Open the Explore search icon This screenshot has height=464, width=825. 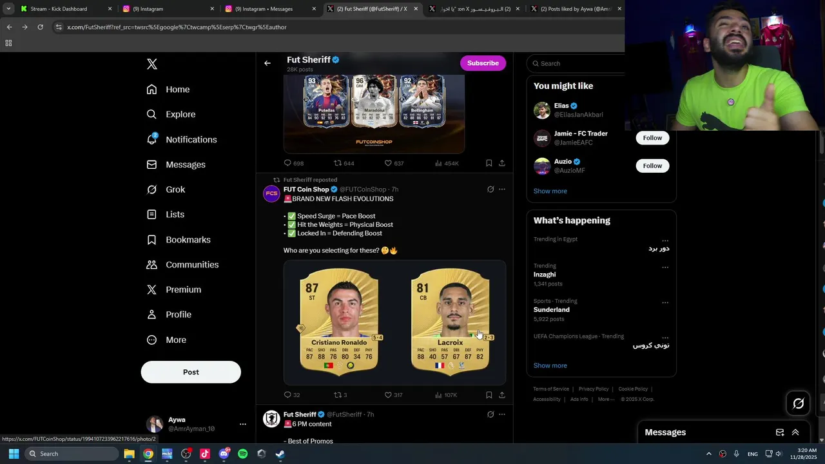(x=151, y=114)
